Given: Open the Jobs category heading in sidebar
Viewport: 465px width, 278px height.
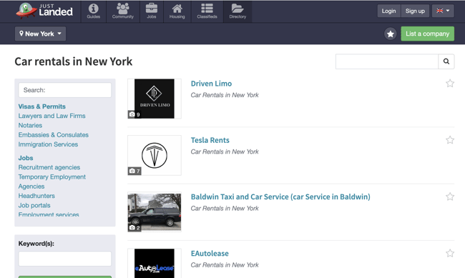Looking at the screenshot, I should 26,158.
